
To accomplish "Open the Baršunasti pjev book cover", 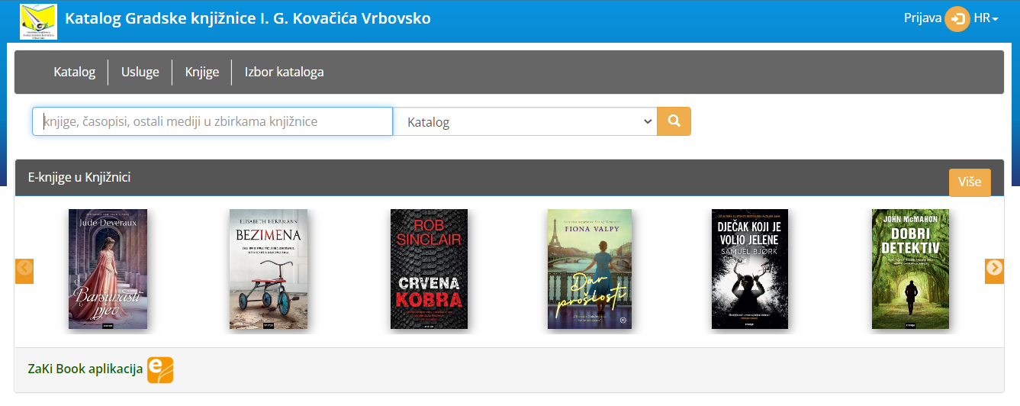I will (x=108, y=269).
